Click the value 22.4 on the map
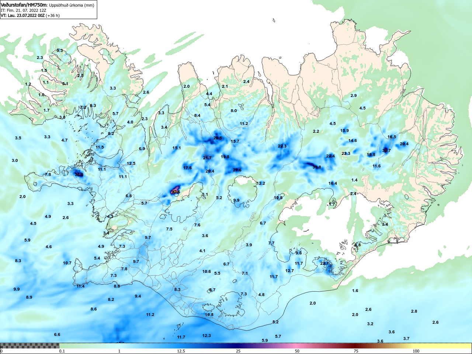This screenshot has height=354, width=472. (331, 156)
